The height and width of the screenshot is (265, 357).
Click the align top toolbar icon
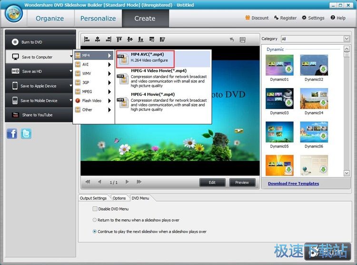[119, 39]
